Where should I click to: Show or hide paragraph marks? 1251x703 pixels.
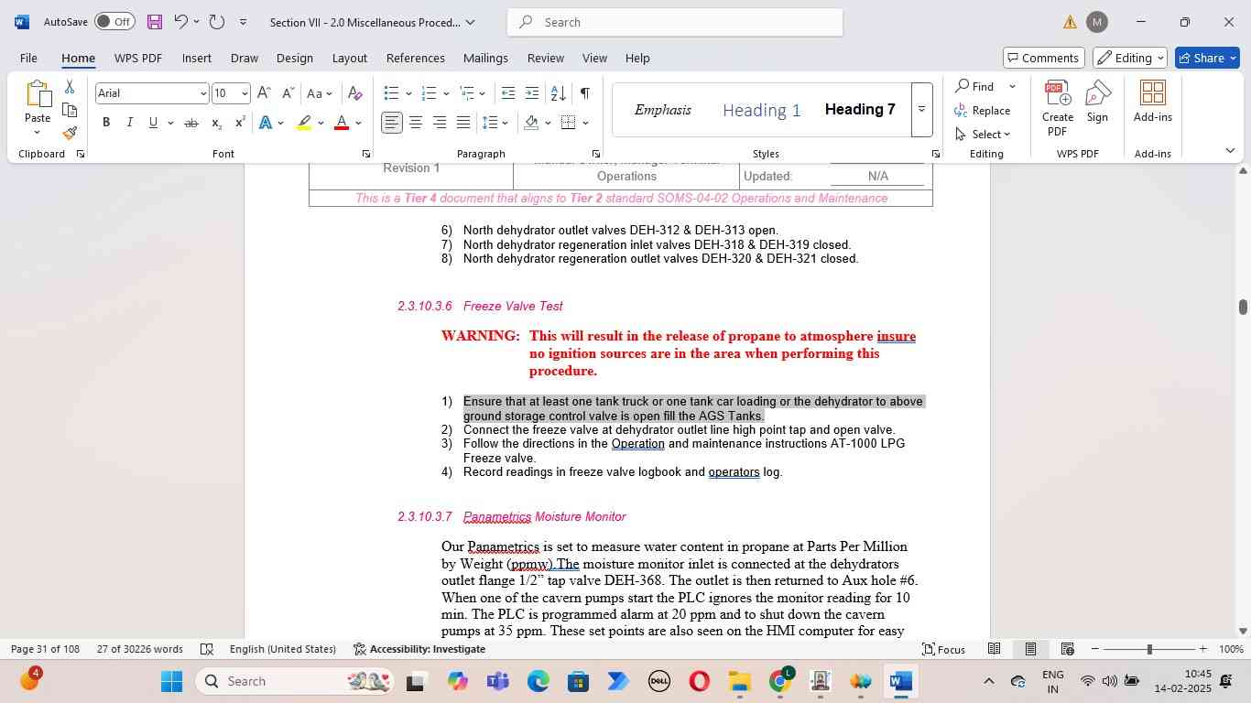[x=584, y=93]
